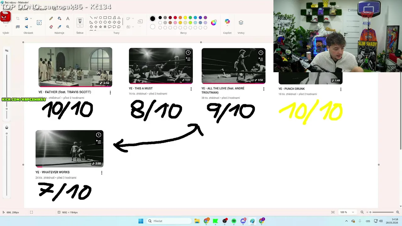Select the Brushes tool
The image size is (402, 226).
pyautogui.click(x=80, y=21)
